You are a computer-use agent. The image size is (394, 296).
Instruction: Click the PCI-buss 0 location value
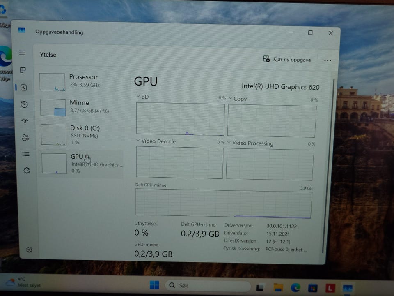tap(286, 250)
